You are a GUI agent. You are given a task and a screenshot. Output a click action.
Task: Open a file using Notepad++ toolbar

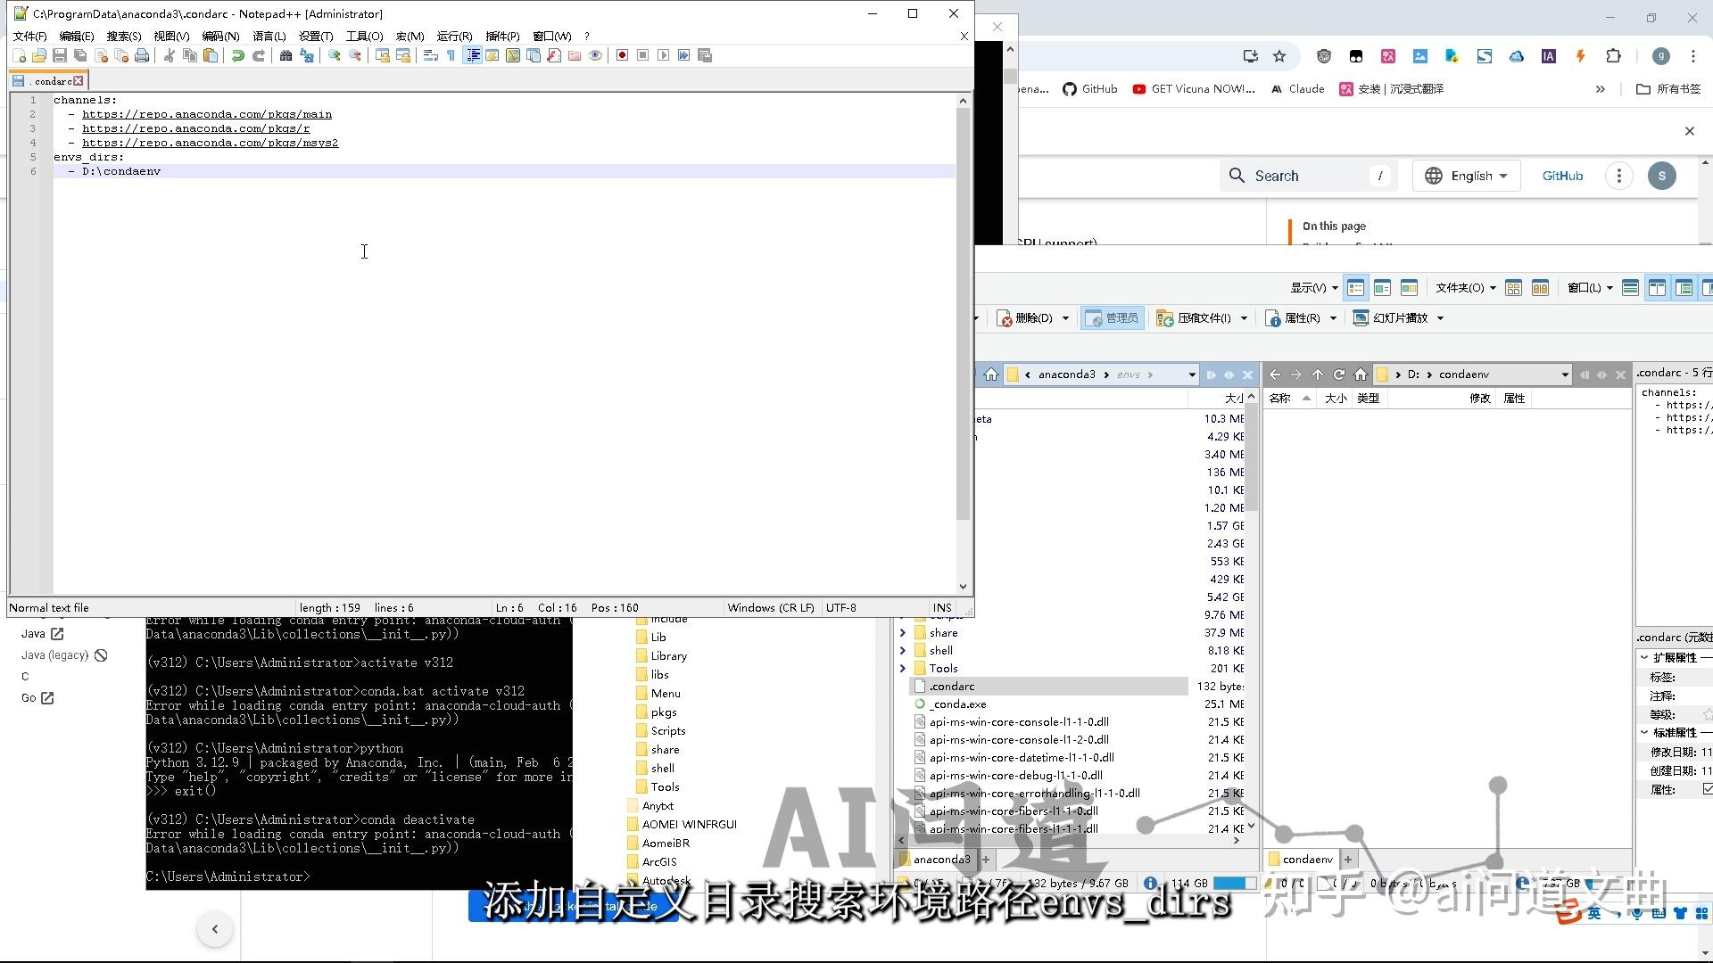[x=38, y=55]
